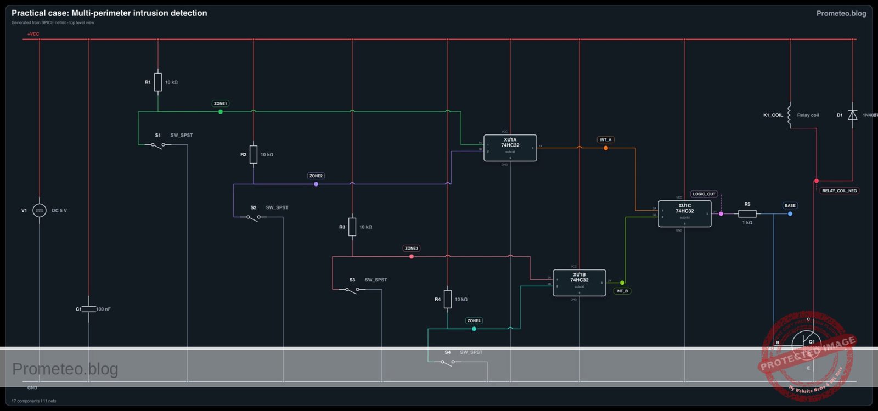Select the LOGIC_OUT net label
The width and height of the screenshot is (878, 411).
click(704, 194)
